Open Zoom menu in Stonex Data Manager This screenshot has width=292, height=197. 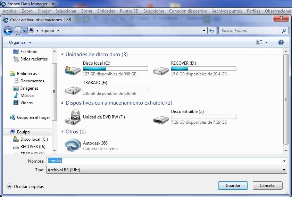(x=27, y=11)
